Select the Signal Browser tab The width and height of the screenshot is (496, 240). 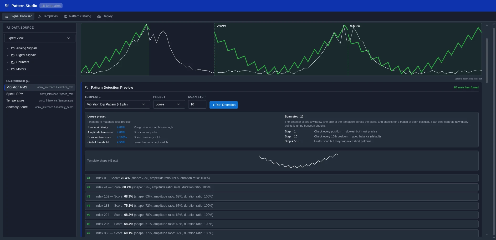(x=18, y=16)
